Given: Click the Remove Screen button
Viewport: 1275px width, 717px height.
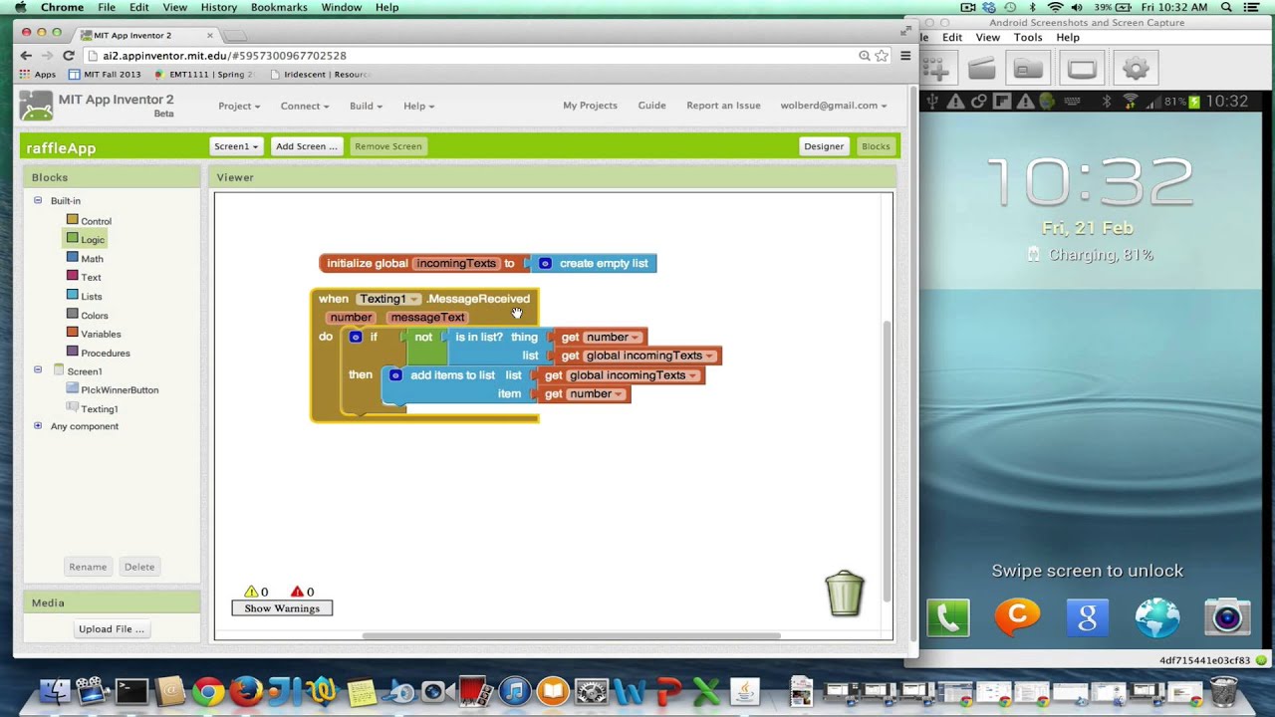Looking at the screenshot, I should tap(388, 146).
